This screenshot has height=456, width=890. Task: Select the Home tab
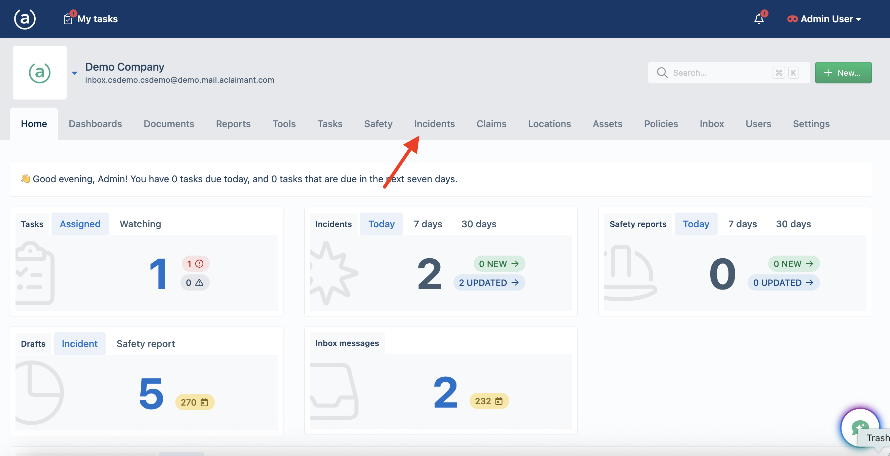point(34,123)
